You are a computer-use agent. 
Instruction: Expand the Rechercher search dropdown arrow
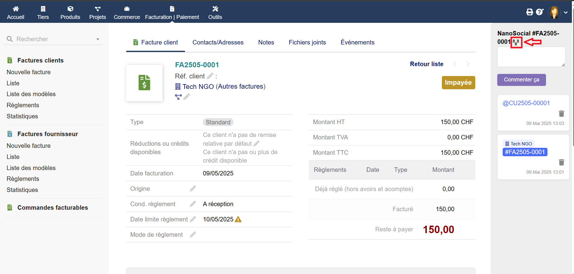[98, 39]
